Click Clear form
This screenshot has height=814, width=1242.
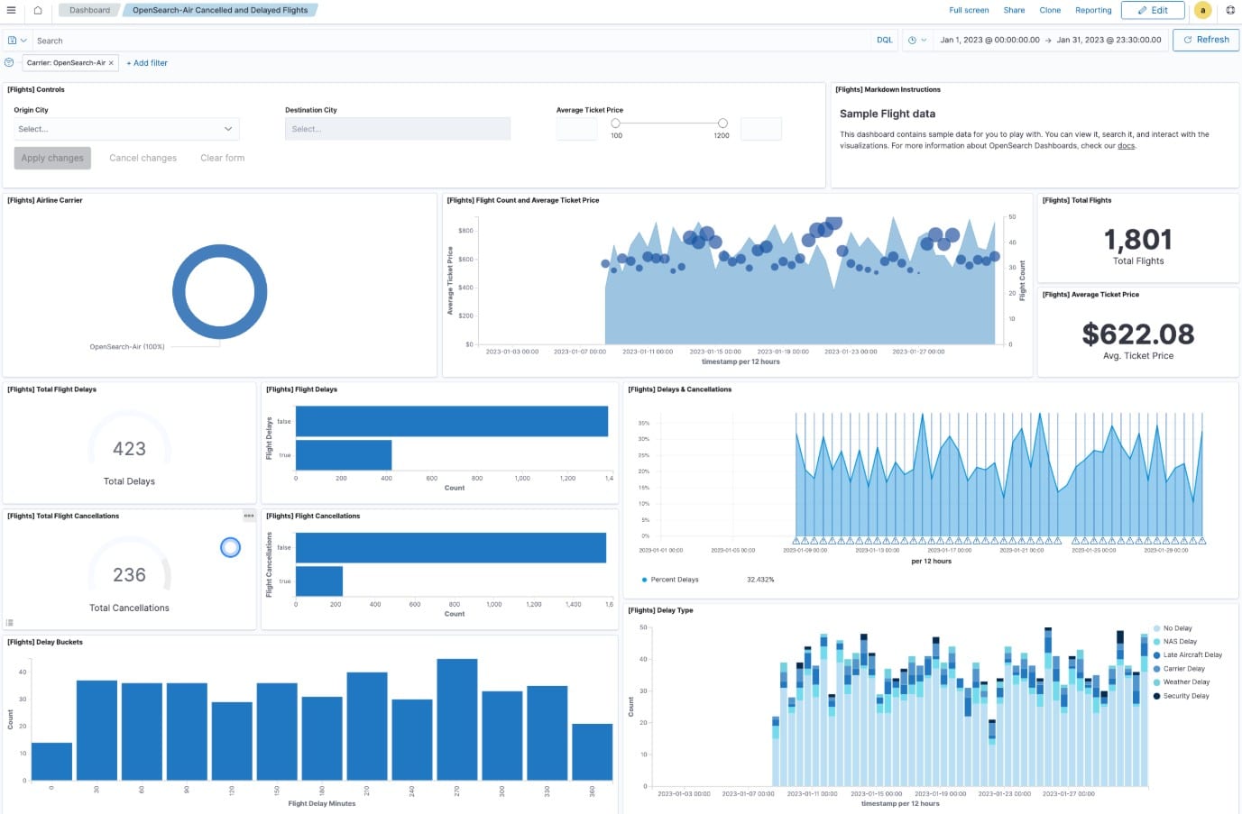click(222, 158)
